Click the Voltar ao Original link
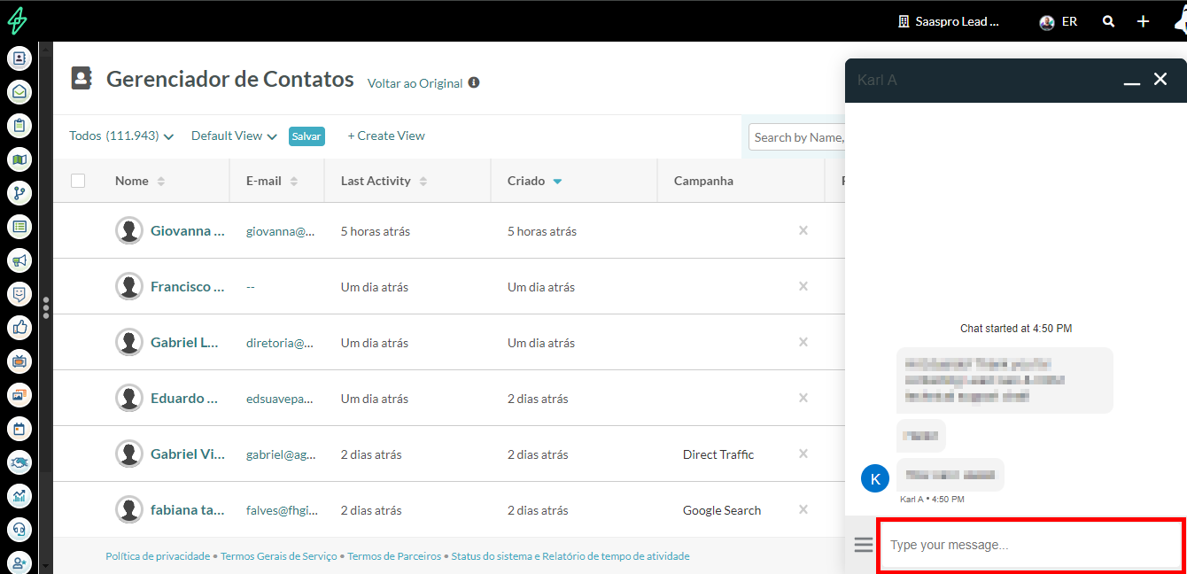 (415, 83)
